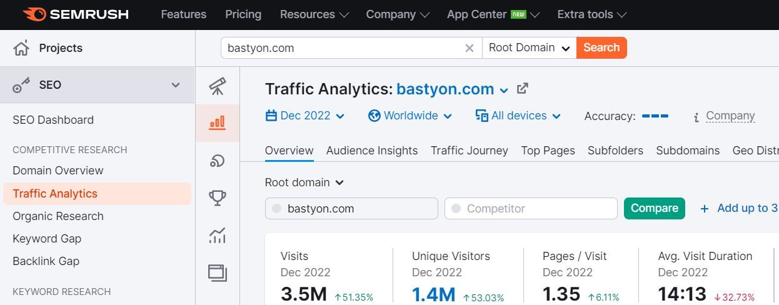This screenshot has height=305, width=779.
Task: Click the SEO key icon
Action: [x=21, y=85]
